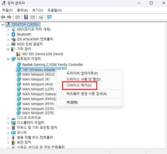Viewport: 167px width, 154px height.
Task: Click the Bluetooth device icon
Action: click(x=13, y=34)
